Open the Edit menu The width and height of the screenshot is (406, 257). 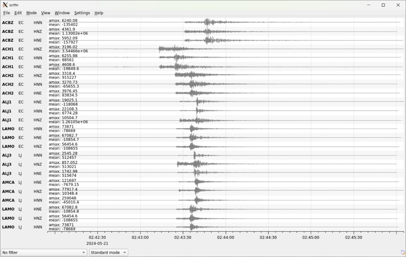coord(18,13)
